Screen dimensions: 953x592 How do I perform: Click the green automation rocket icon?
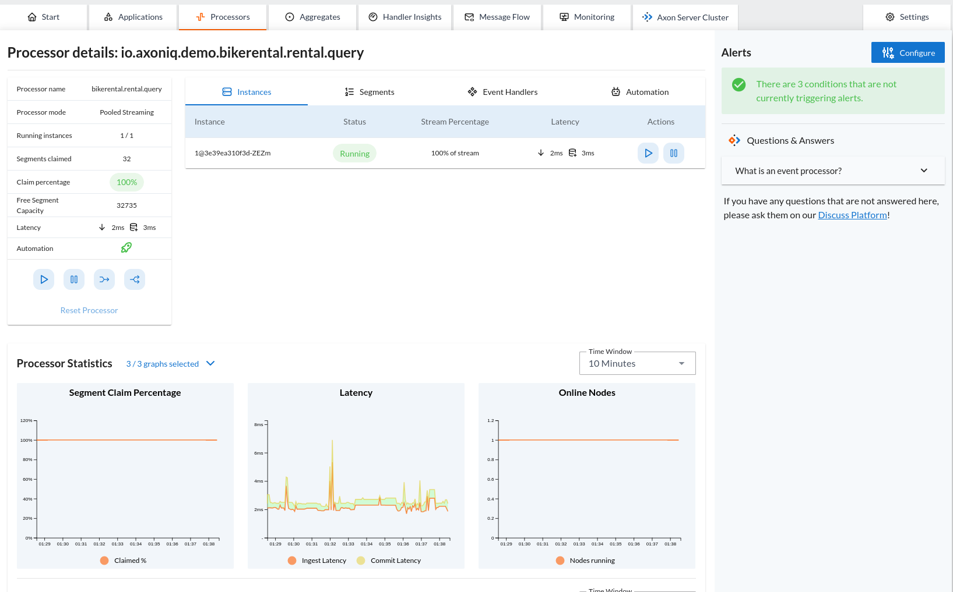tap(126, 248)
